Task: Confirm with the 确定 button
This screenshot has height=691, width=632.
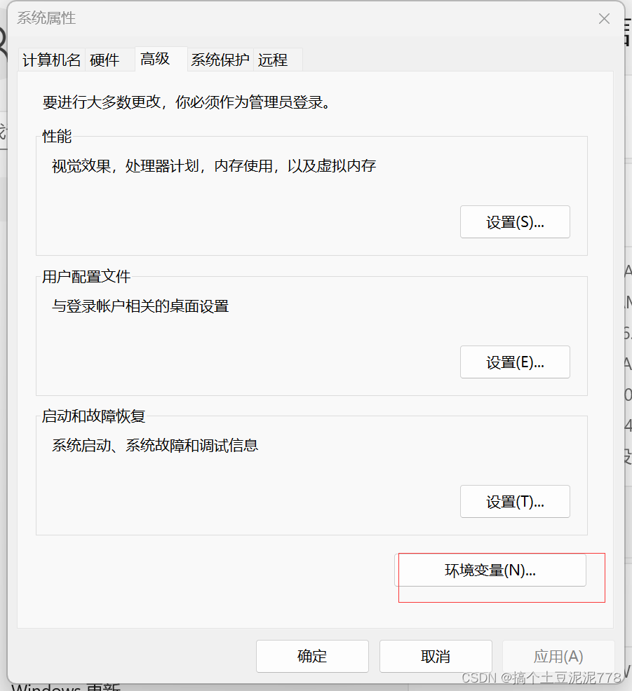Action: click(x=312, y=656)
